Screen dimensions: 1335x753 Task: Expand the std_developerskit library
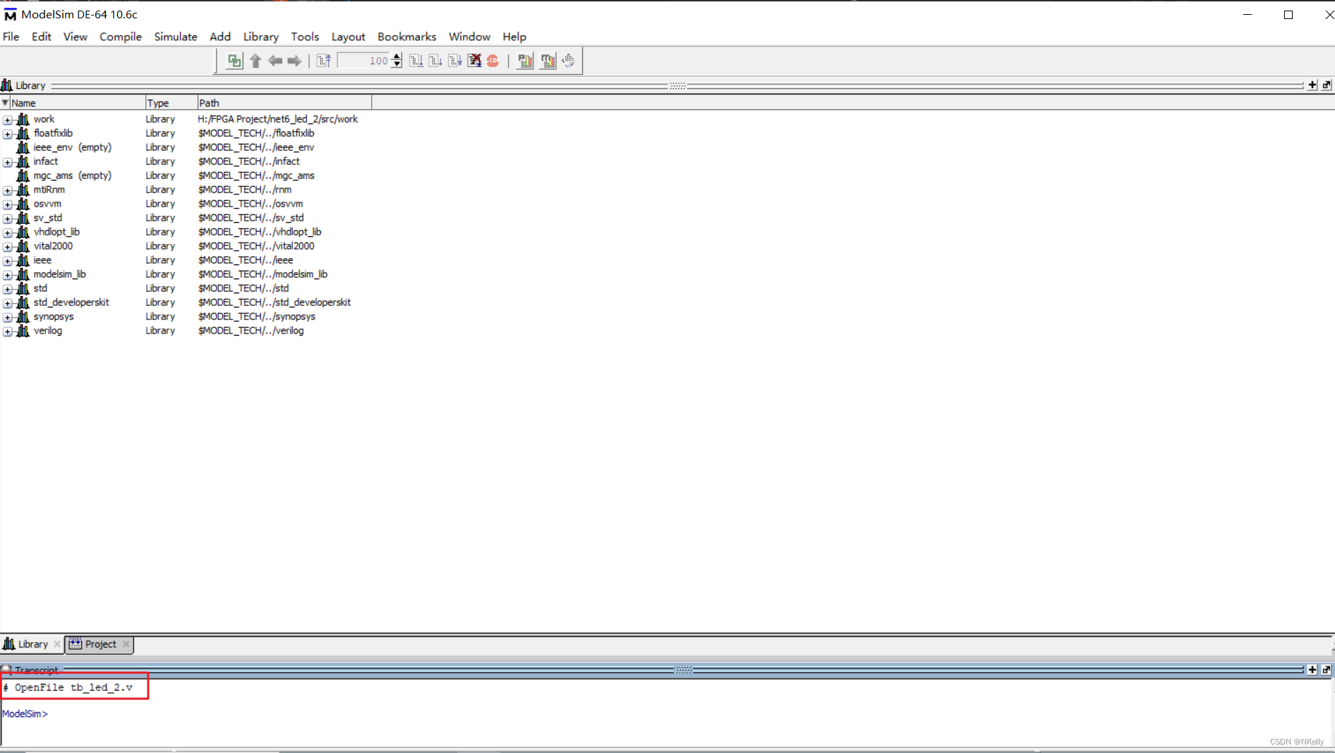pyautogui.click(x=8, y=303)
